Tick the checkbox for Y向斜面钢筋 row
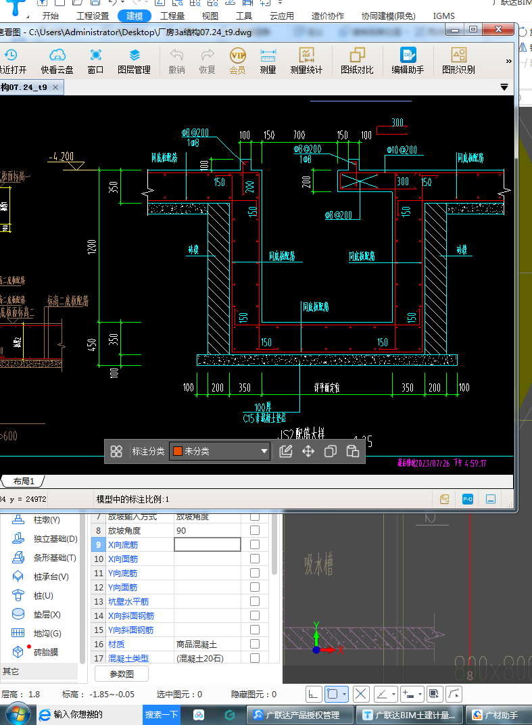 coord(255,630)
